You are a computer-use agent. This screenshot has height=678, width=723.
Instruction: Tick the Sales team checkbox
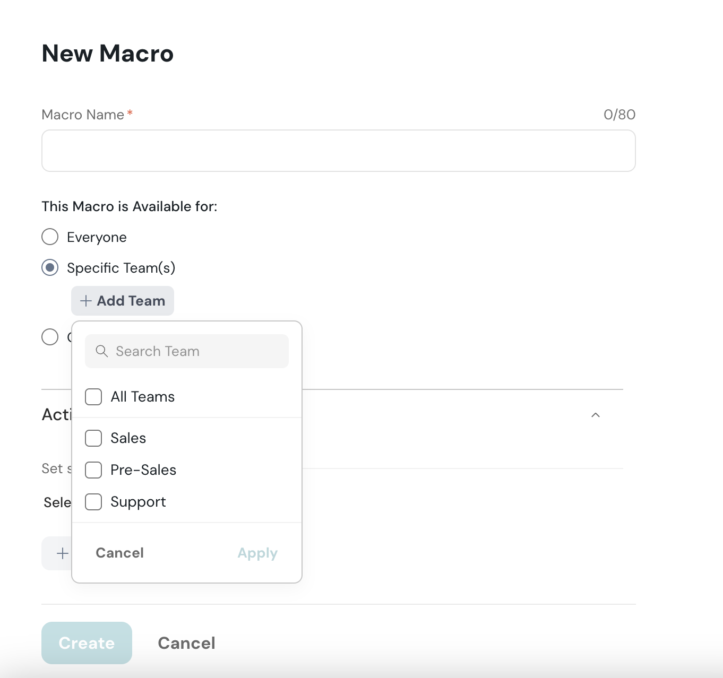(x=93, y=438)
